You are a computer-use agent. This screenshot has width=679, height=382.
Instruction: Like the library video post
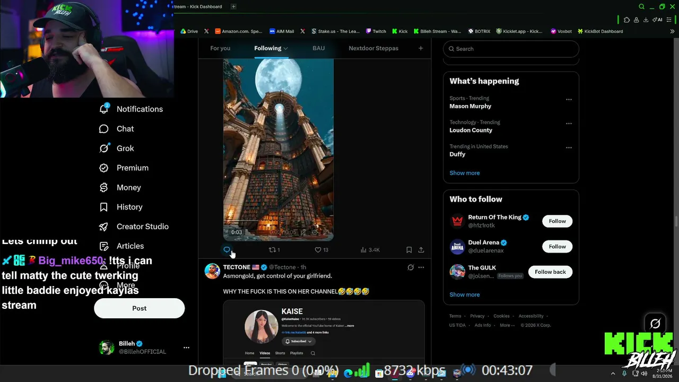[322, 250]
